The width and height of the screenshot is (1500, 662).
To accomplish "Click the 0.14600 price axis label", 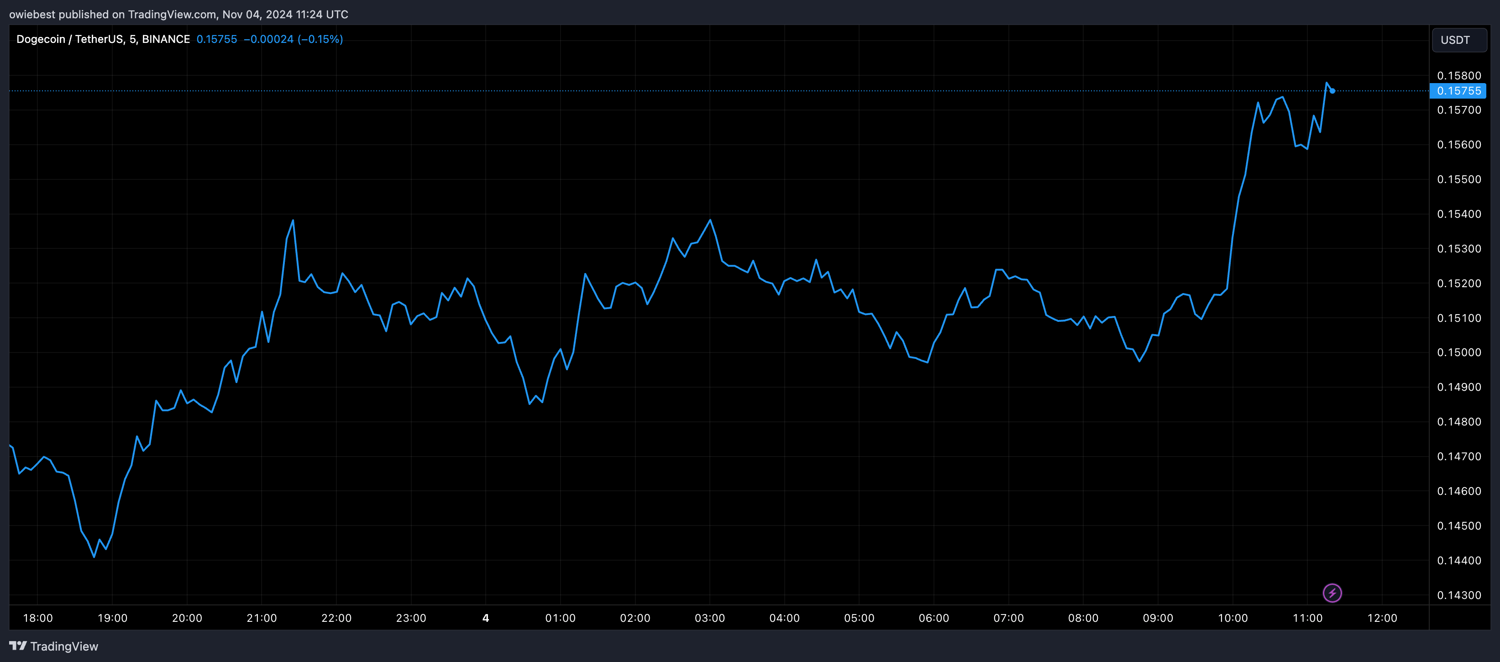I will (1458, 491).
